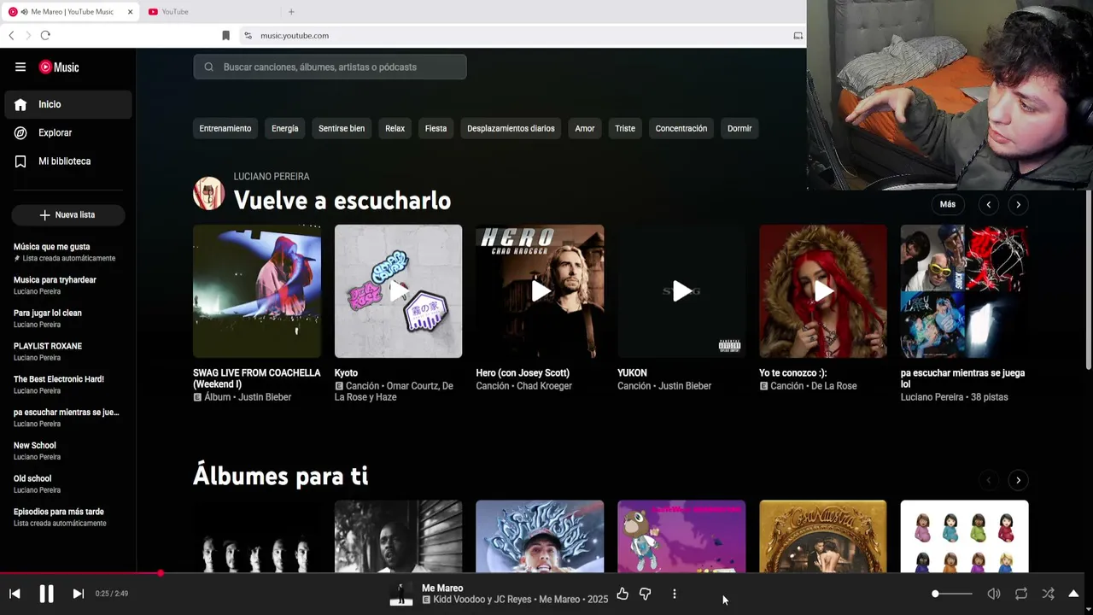
Task: Open pa escuchar mientras se juega thumbnail
Action: [x=965, y=291]
